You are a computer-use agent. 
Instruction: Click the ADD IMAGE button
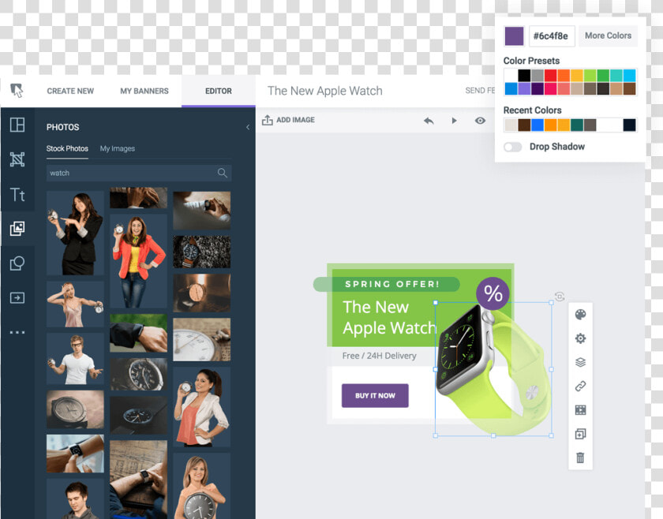(x=288, y=120)
